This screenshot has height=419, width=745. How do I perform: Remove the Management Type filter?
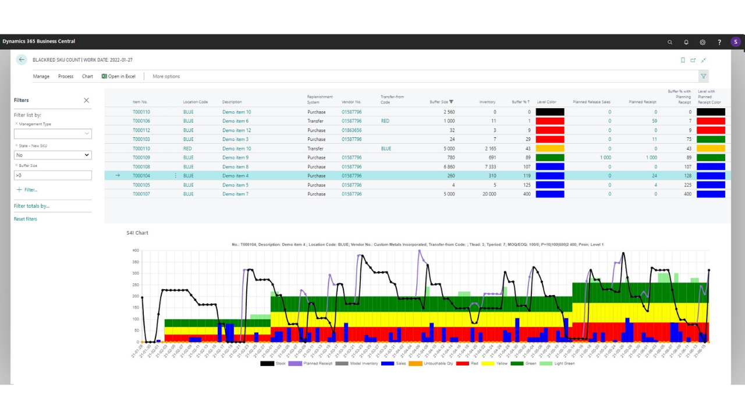point(16,124)
